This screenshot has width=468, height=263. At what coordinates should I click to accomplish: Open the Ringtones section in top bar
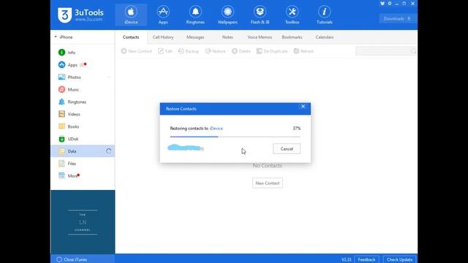195,15
